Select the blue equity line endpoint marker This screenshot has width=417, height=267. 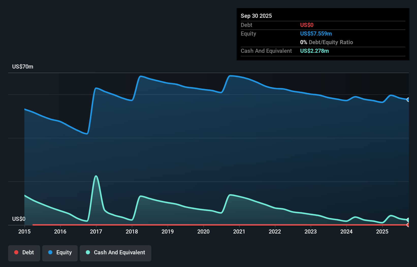point(408,100)
